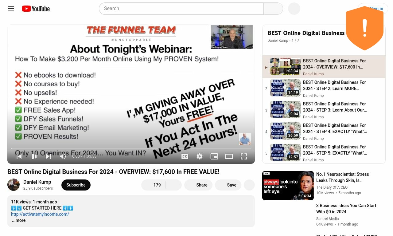Go to YouTube home via logo
Image resolution: width=393 pixels, height=236 pixels.
point(36,9)
